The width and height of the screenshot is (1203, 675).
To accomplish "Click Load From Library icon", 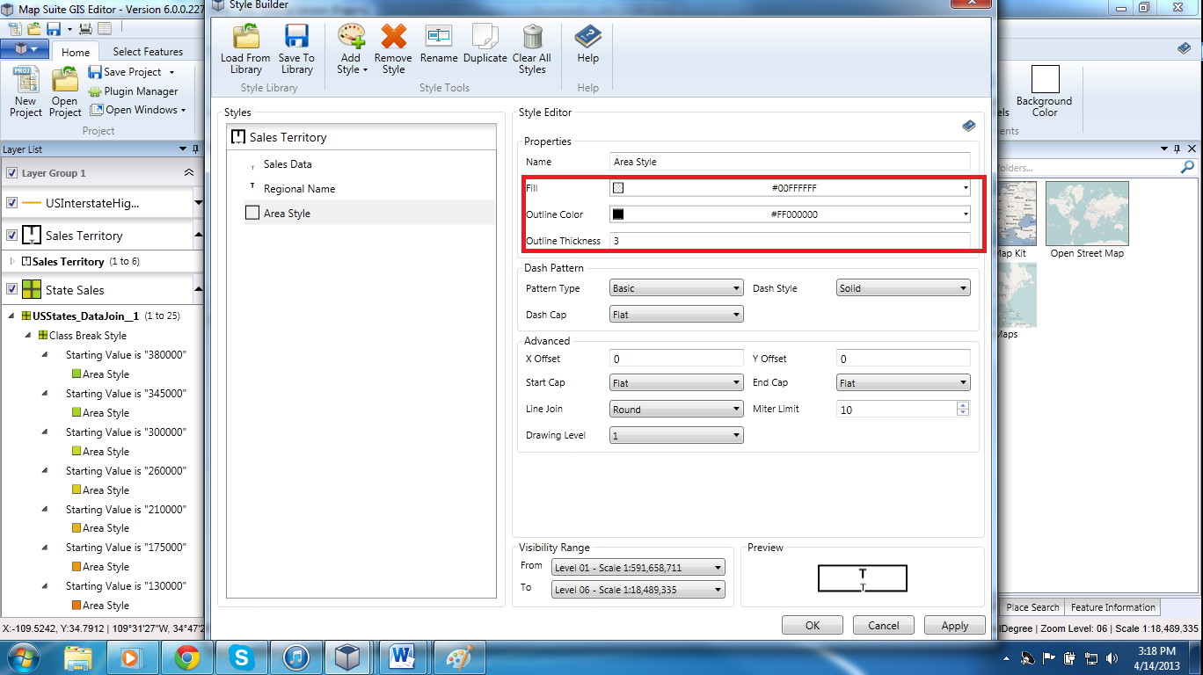I will (245, 37).
